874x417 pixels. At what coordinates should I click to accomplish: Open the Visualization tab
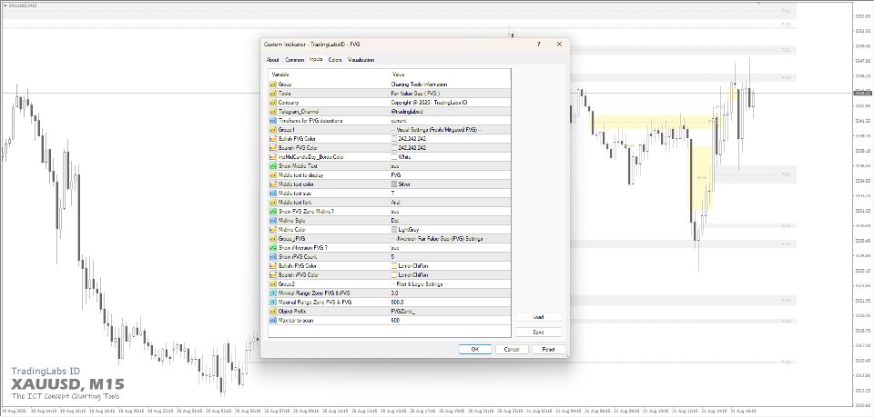click(x=361, y=59)
